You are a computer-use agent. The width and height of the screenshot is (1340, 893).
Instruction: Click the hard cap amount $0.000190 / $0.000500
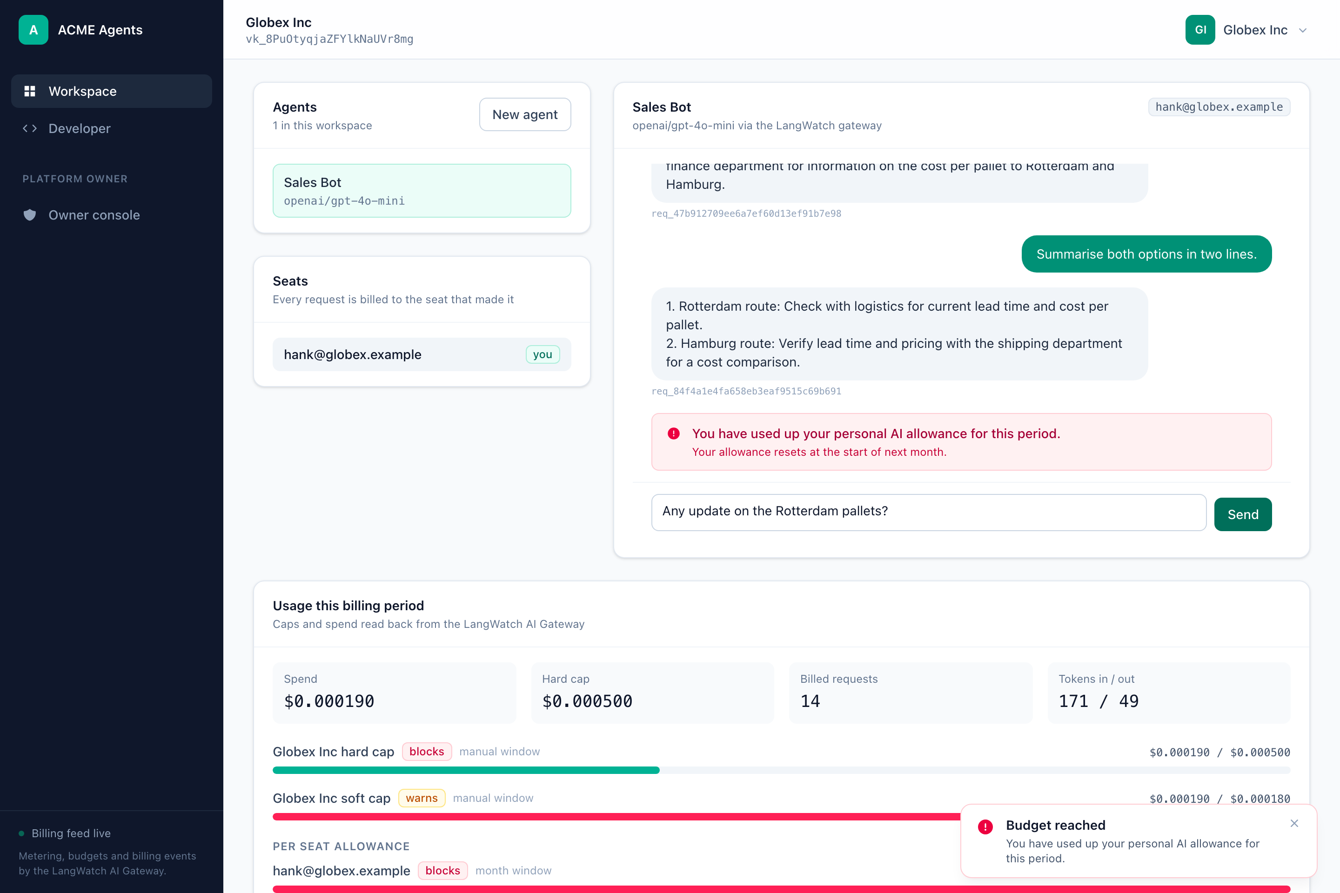point(1219,753)
